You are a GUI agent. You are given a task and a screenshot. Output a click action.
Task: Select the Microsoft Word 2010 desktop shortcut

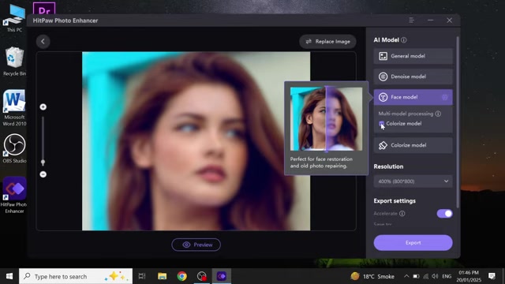[x=14, y=107]
